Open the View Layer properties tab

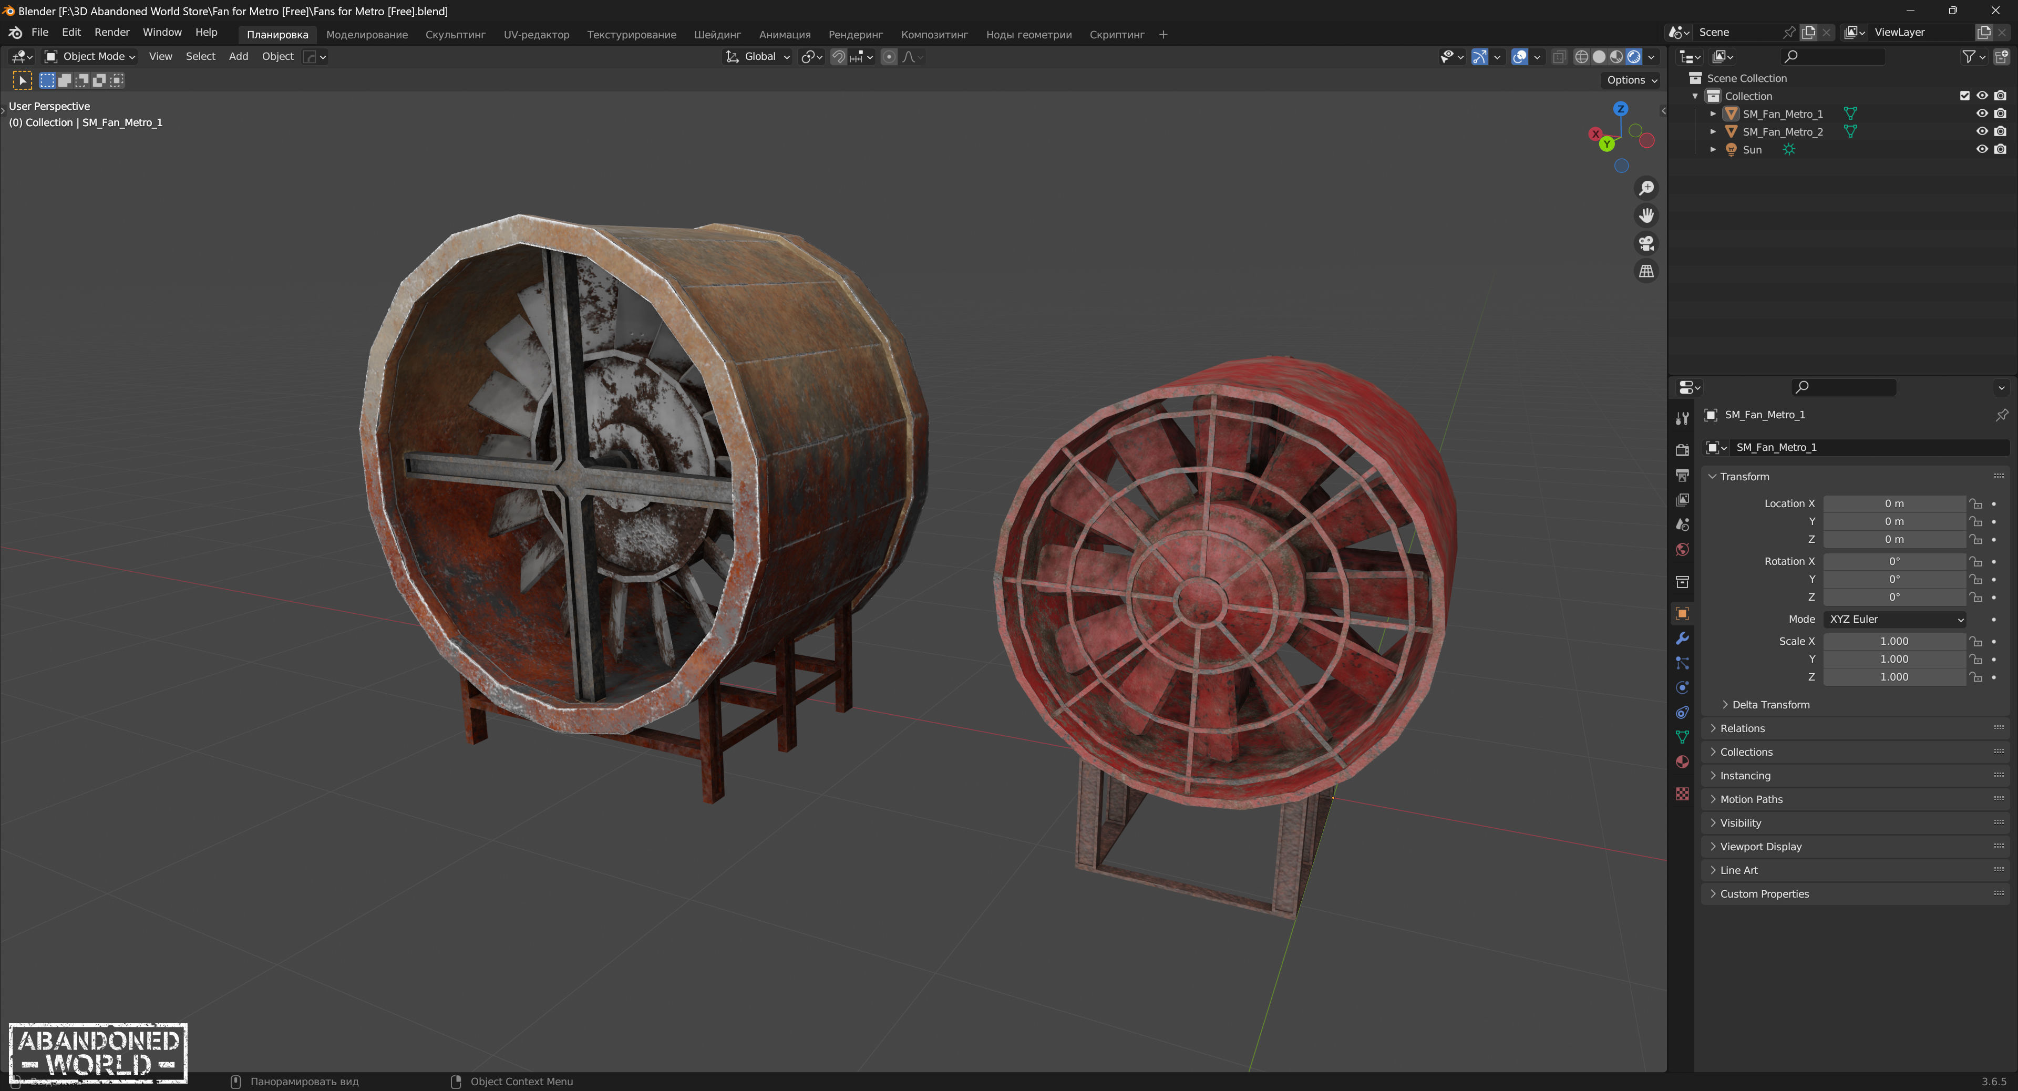tap(1682, 500)
